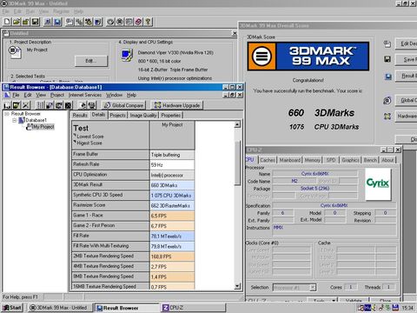Switch to CPU-Z via taskbar button
The image size is (417, 313).
[x=193, y=308]
